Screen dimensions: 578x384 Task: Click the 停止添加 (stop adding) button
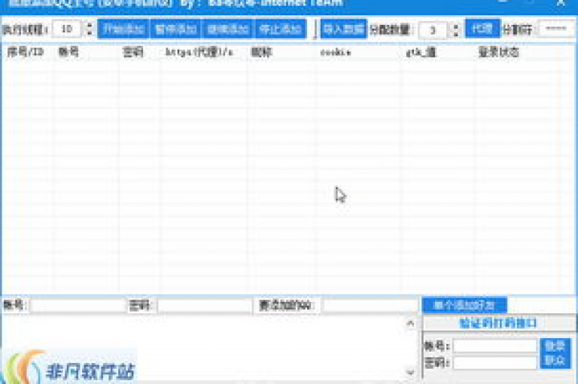coord(281,29)
